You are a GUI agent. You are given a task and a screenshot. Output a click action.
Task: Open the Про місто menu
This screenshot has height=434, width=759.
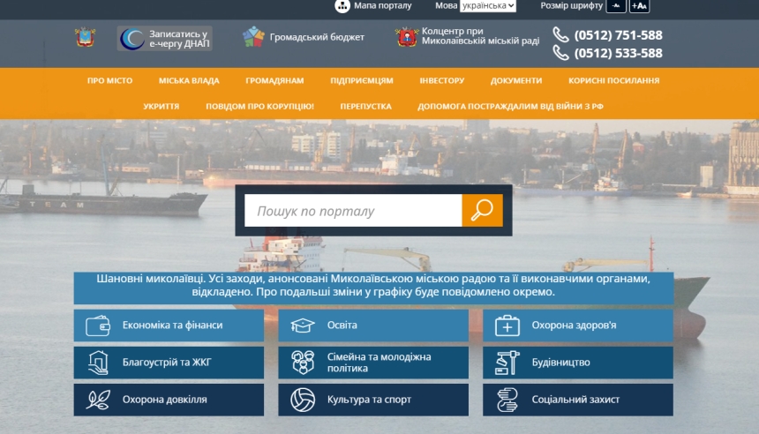pyautogui.click(x=109, y=80)
